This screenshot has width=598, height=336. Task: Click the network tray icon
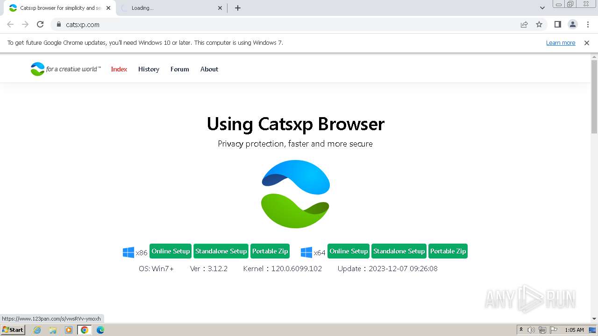click(x=542, y=330)
